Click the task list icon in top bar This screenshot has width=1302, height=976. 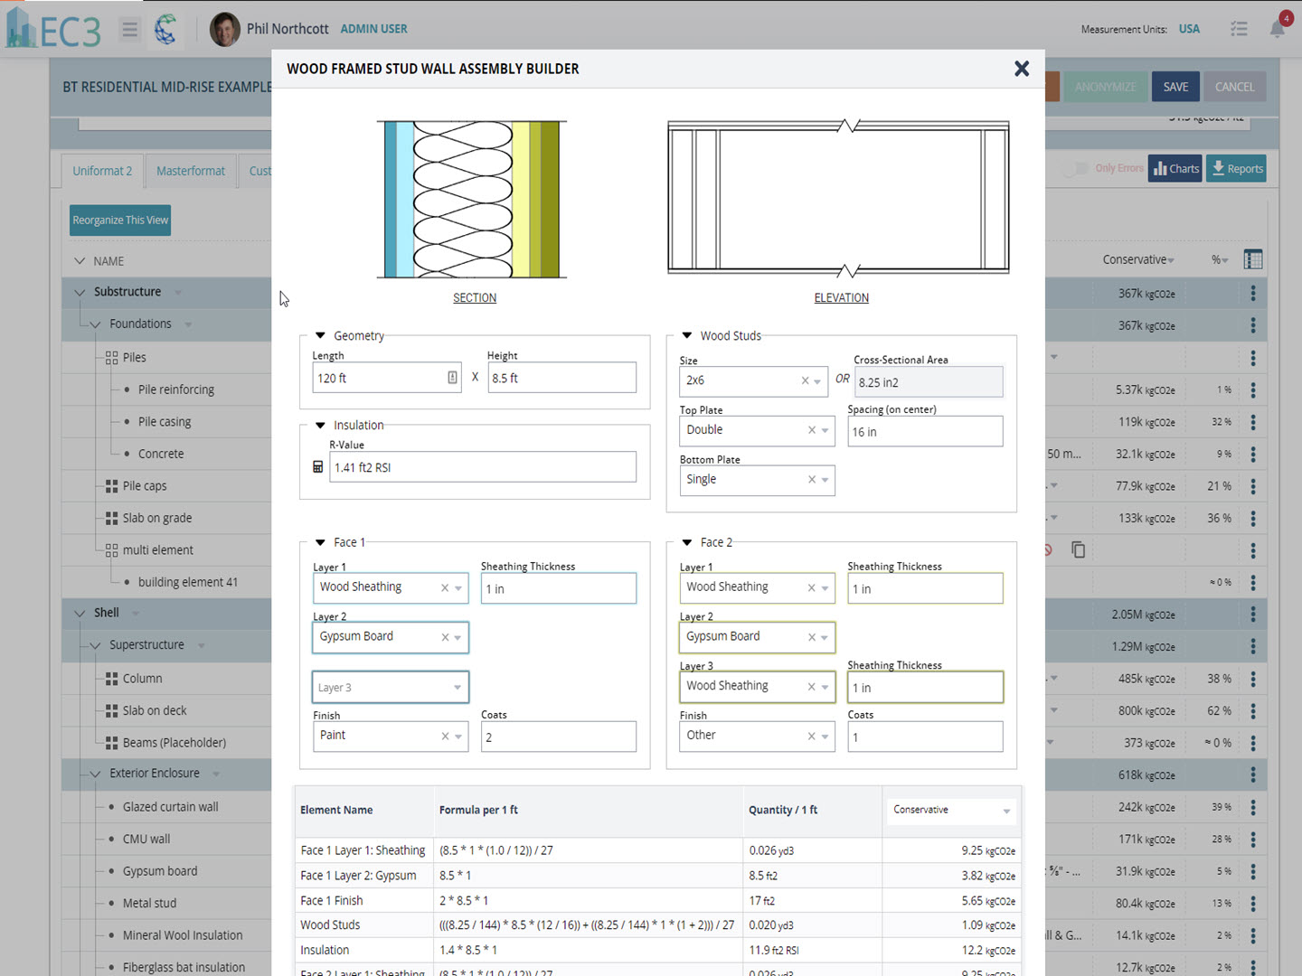(x=1239, y=29)
